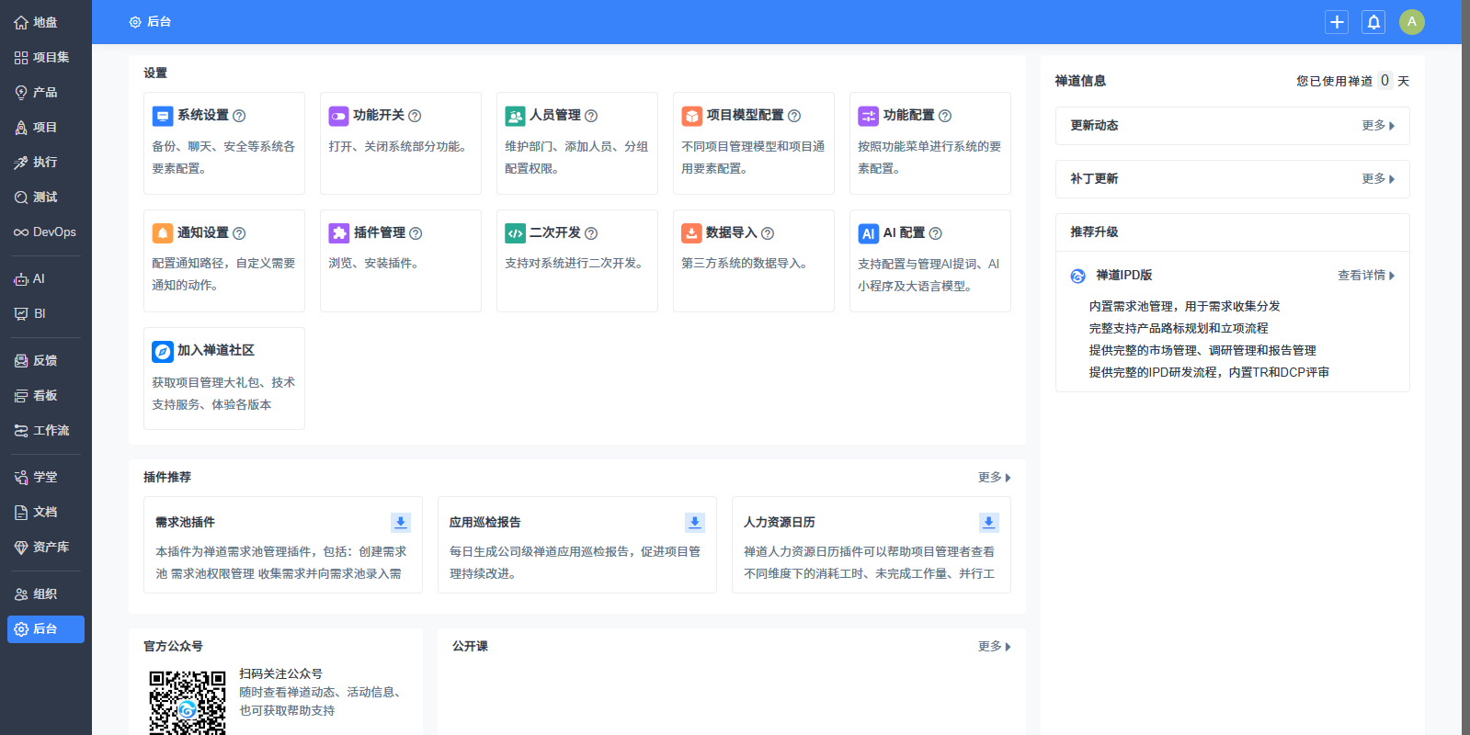Download the 人力资源日历 plugin
The image size is (1470, 735).
989,522
